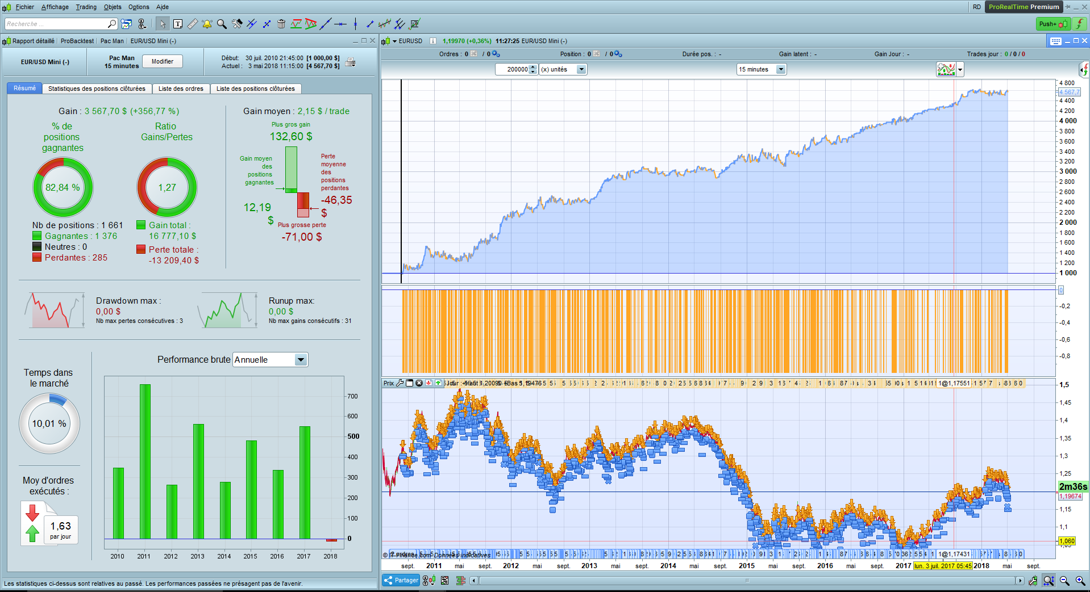Open the Performance brute Annuelle dropdown
This screenshot has width=1090, height=592.
[301, 360]
